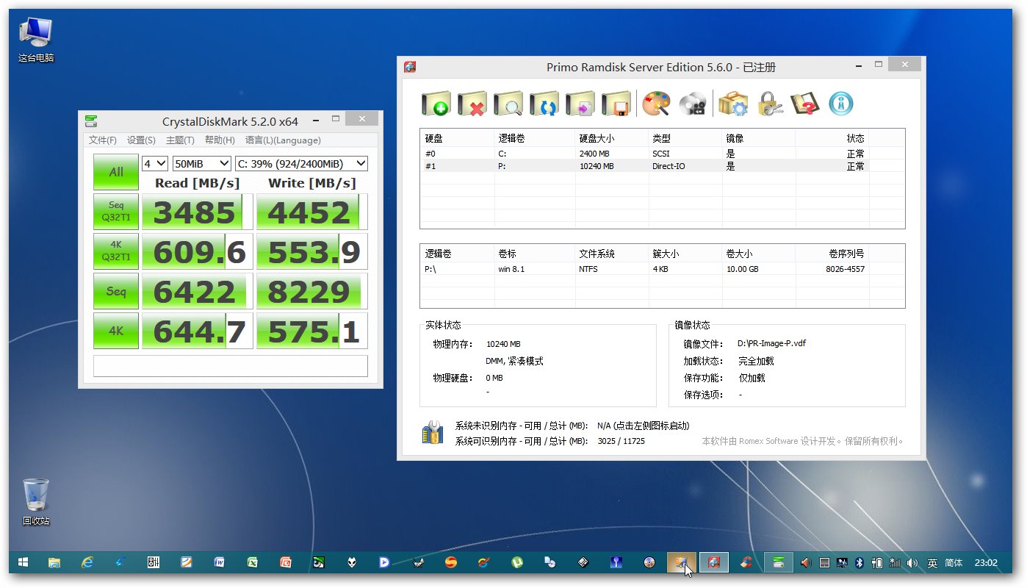Click the padlock with keys icon
The image size is (1027, 588).
point(769,104)
